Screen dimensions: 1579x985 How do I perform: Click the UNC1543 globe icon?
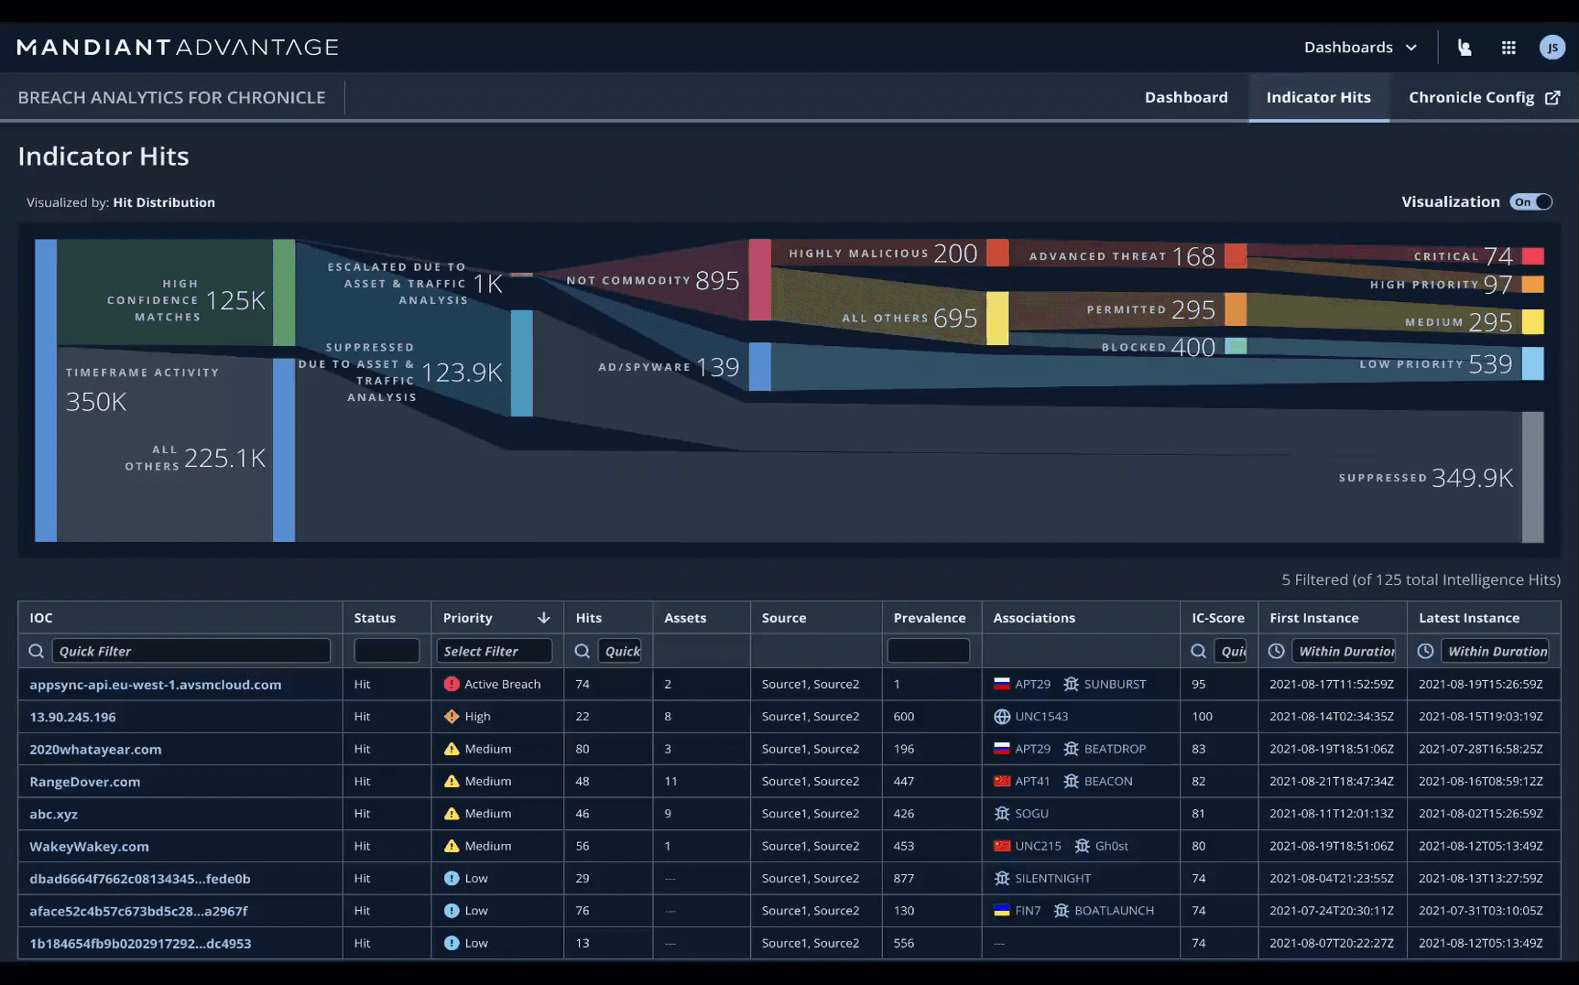1002,717
